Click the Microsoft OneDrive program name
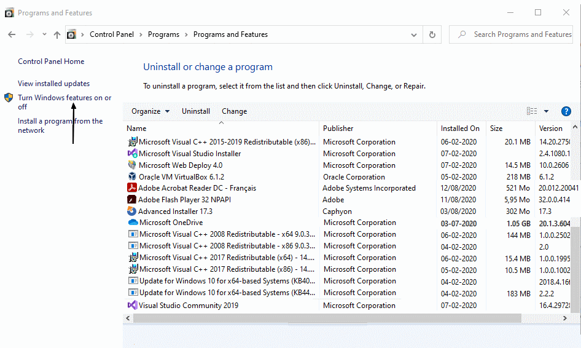The image size is (581, 348). tap(171, 223)
